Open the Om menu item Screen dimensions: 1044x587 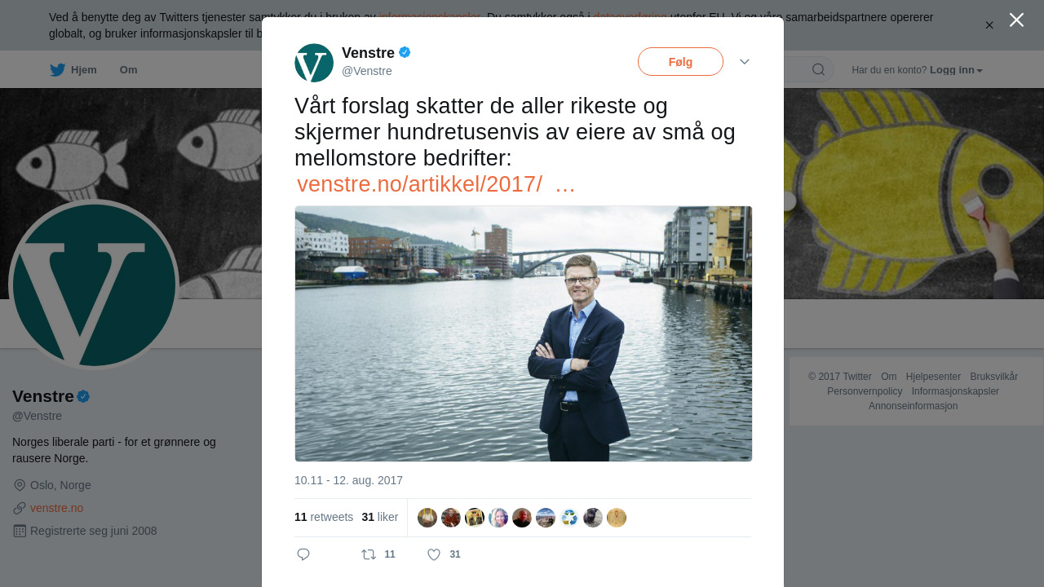tap(128, 70)
